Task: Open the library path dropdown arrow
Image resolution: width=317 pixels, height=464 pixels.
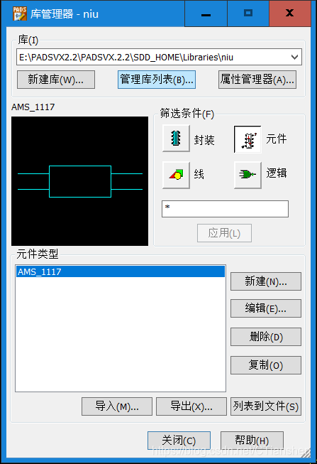Action: [x=294, y=57]
